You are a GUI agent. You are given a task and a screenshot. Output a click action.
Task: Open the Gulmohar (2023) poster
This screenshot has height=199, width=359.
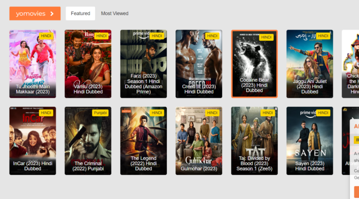[x=199, y=141]
